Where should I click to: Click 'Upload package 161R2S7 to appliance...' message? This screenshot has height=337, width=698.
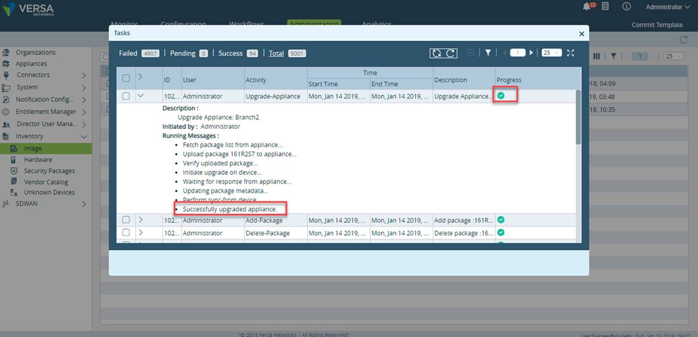[x=240, y=154]
